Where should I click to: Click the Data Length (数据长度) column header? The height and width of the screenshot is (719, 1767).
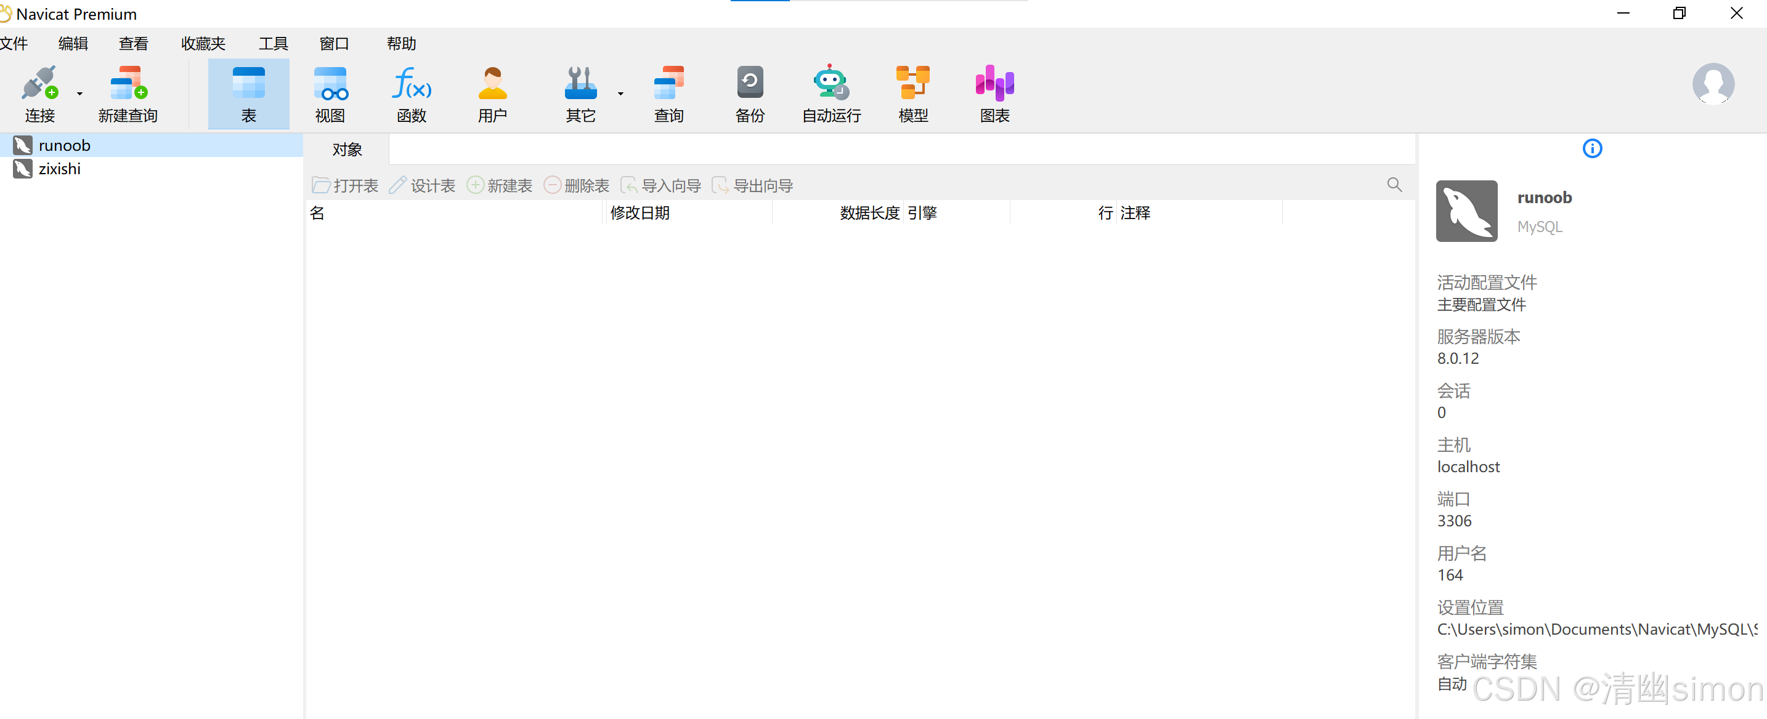pos(839,213)
